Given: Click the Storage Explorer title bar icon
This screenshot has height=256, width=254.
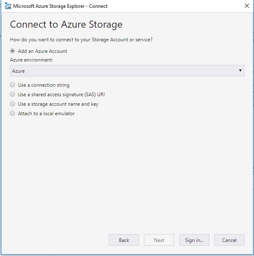Looking at the screenshot, I should (8, 6).
